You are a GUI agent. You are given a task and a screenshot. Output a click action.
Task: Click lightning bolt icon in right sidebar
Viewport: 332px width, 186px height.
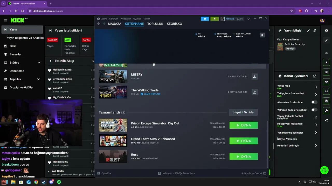(327, 63)
